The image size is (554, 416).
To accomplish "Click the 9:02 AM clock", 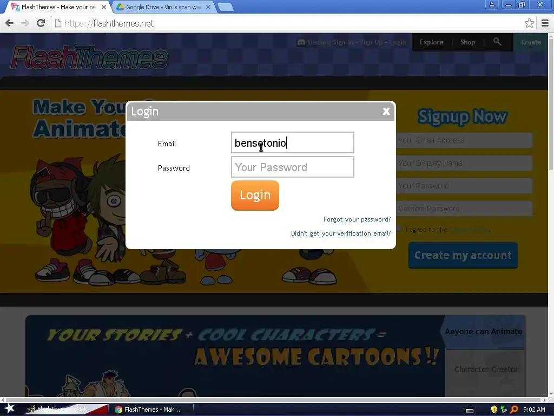I will point(534,409).
